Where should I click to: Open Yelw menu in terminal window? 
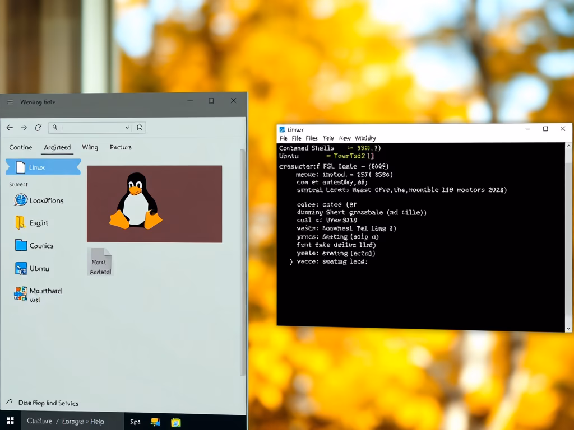pos(328,138)
